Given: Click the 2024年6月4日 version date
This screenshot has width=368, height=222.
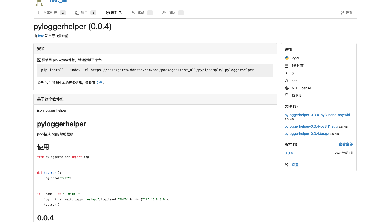Looking at the screenshot, I should pos(344,153).
